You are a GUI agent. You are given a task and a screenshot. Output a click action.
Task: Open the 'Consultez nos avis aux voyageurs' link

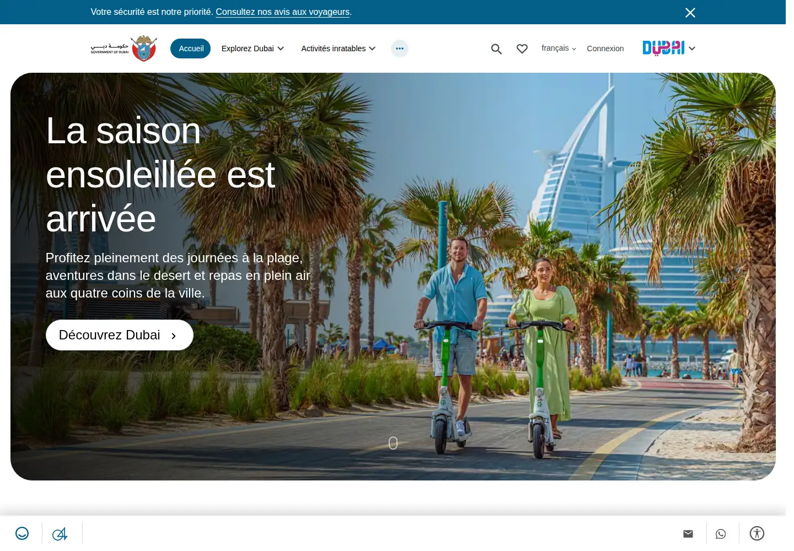[283, 12]
